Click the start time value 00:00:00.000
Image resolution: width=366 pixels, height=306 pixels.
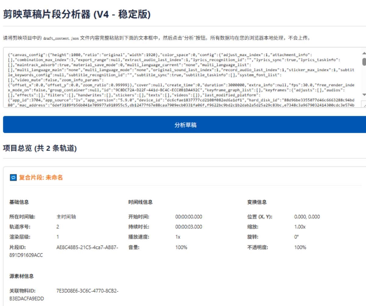(189, 217)
